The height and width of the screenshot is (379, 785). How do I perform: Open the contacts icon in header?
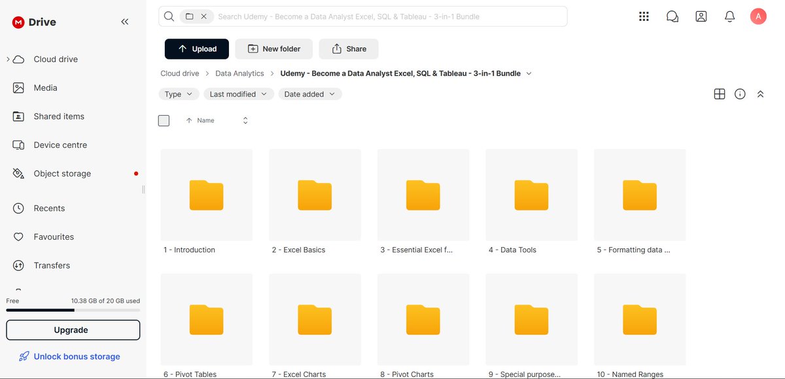701,16
